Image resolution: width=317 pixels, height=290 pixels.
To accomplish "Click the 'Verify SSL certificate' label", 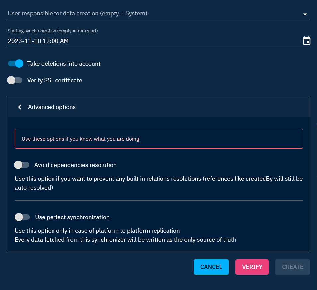I will [55, 80].
